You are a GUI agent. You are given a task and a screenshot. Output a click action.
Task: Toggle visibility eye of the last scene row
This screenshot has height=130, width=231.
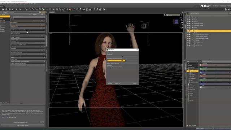tap(188, 46)
